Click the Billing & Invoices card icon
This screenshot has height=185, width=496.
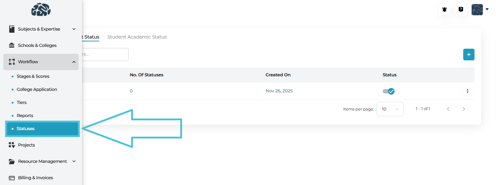(12, 178)
